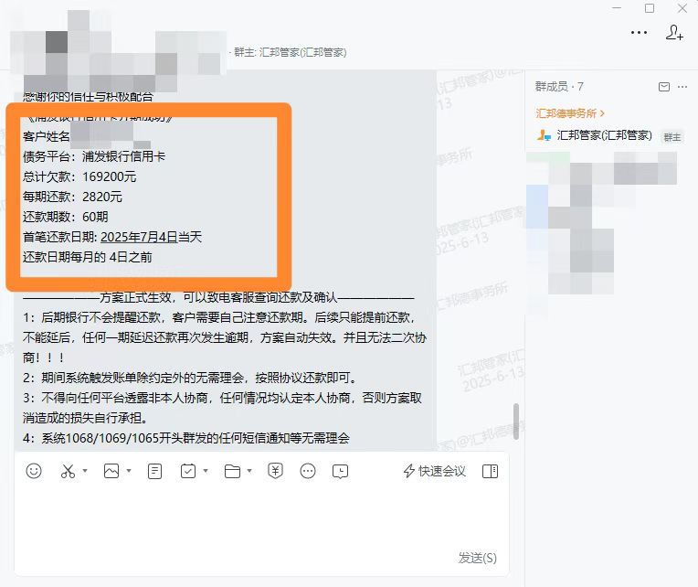Click the scissors screenshot tool
Viewport: 698px width, 587px height.
tap(69, 471)
